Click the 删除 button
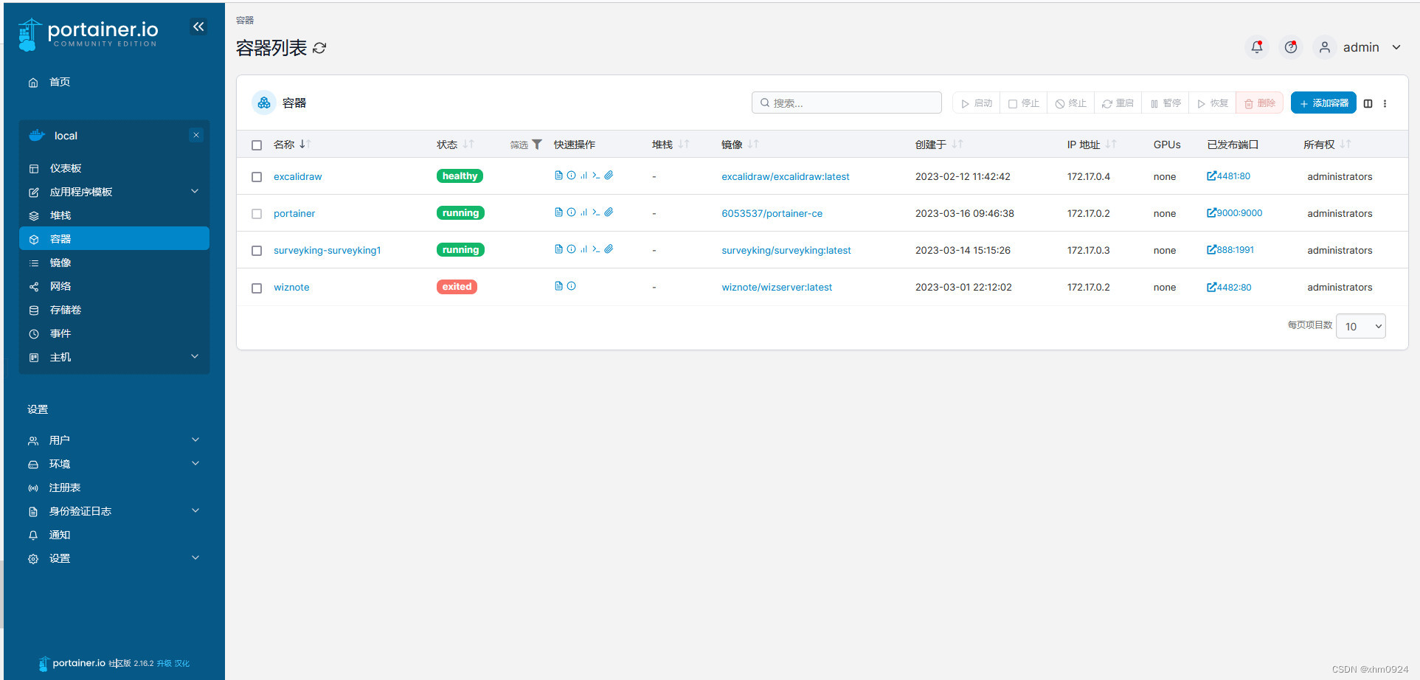This screenshot has width=1420, height=680. click(x=1260, y=103)
